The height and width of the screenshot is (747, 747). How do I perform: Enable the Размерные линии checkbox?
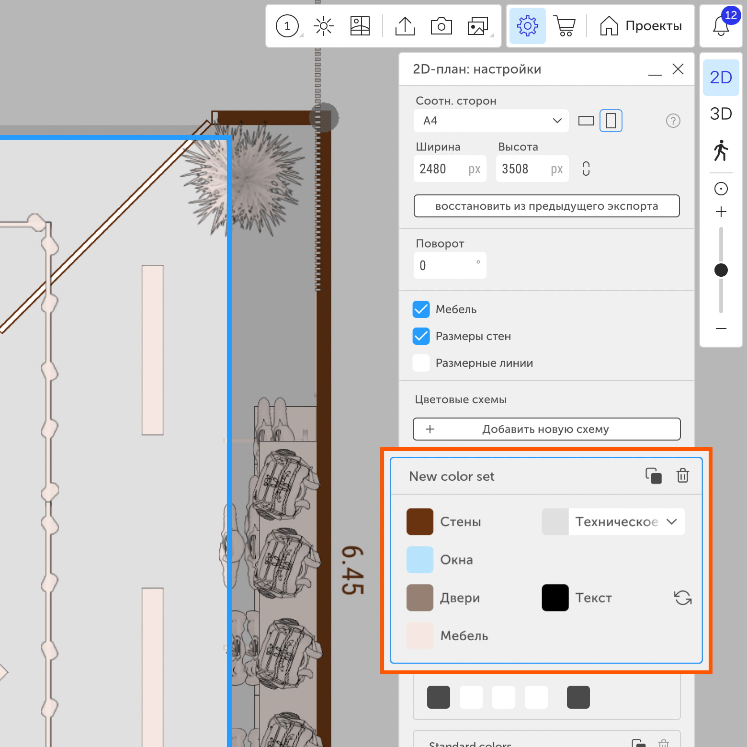[x=421, y=363]
